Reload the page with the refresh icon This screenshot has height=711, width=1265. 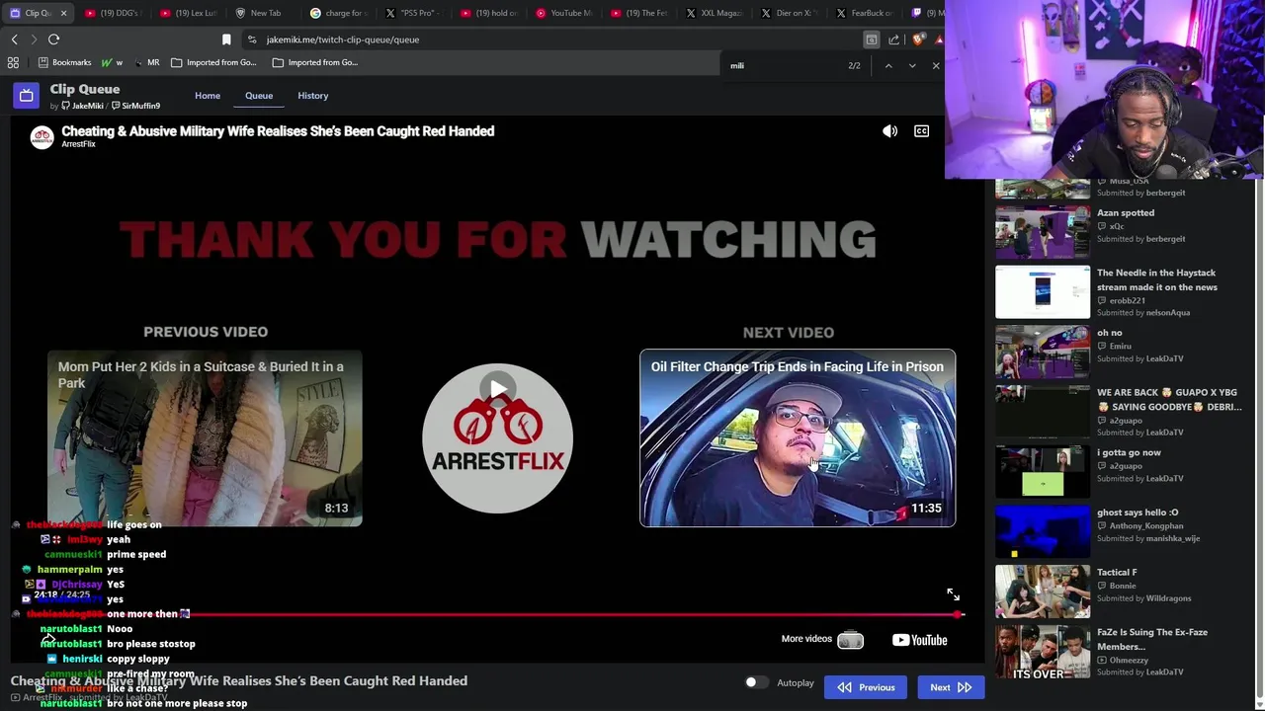(x=53, y=39)
